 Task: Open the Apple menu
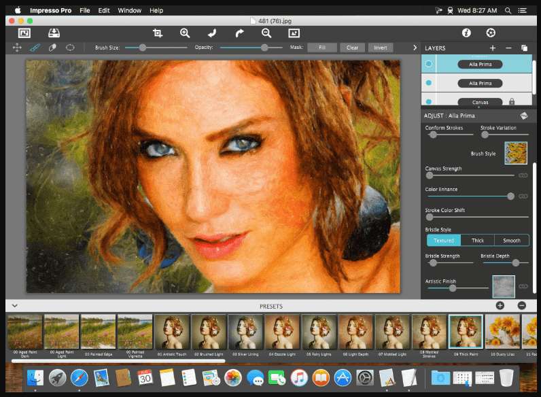point(18,10)
